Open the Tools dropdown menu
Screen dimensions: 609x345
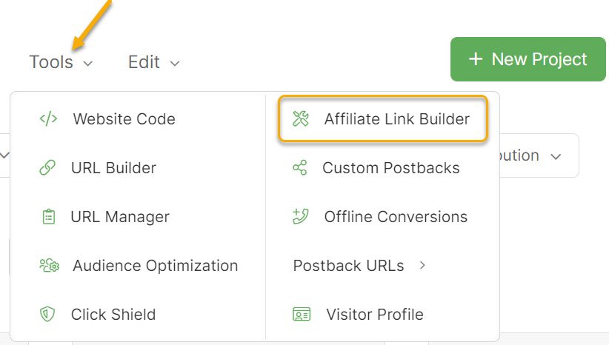pos(61,62)
